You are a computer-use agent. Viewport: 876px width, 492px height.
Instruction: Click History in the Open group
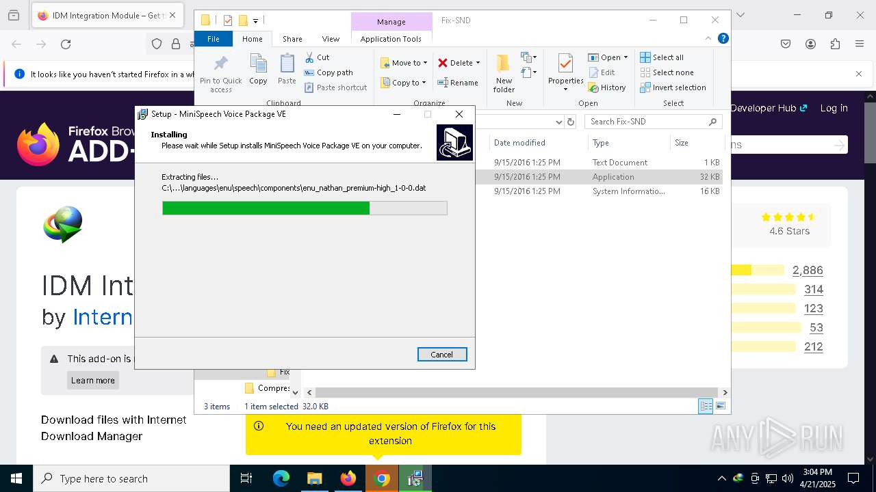pyautogui.click(x=607, y=87)
